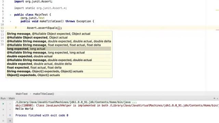Select the Main tab in Run panel

pos(12,98)
